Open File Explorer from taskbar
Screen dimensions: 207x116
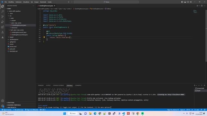tap(90, 113)
